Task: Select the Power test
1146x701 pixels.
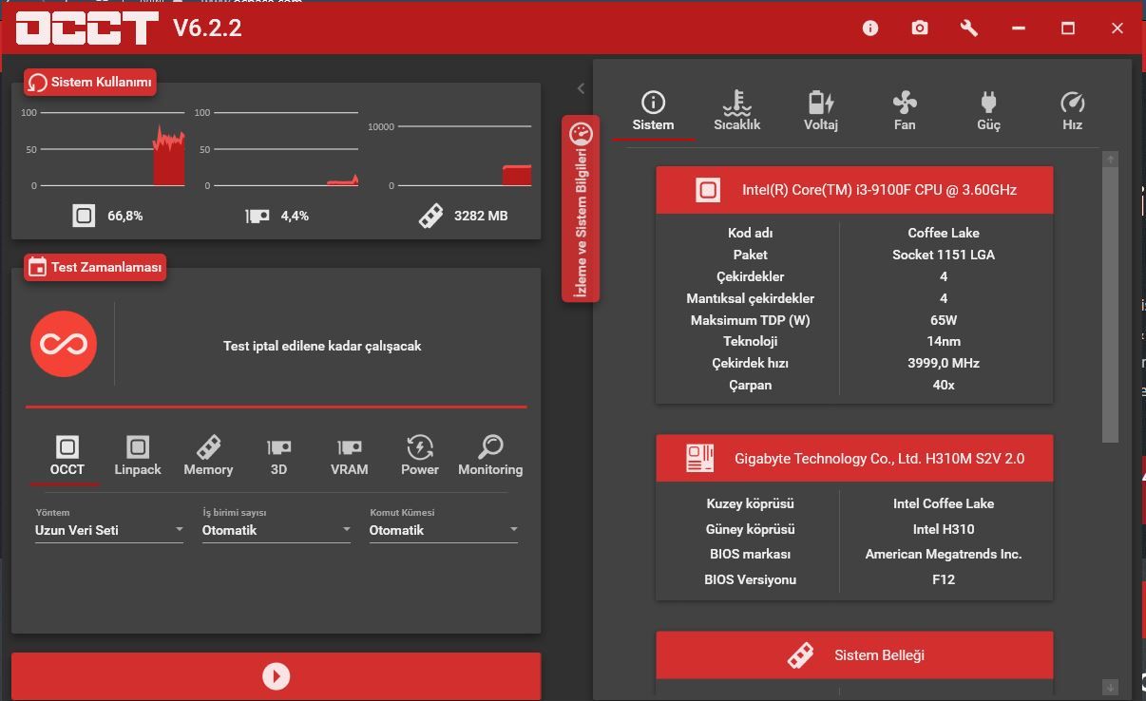Action: pos(419,456)
